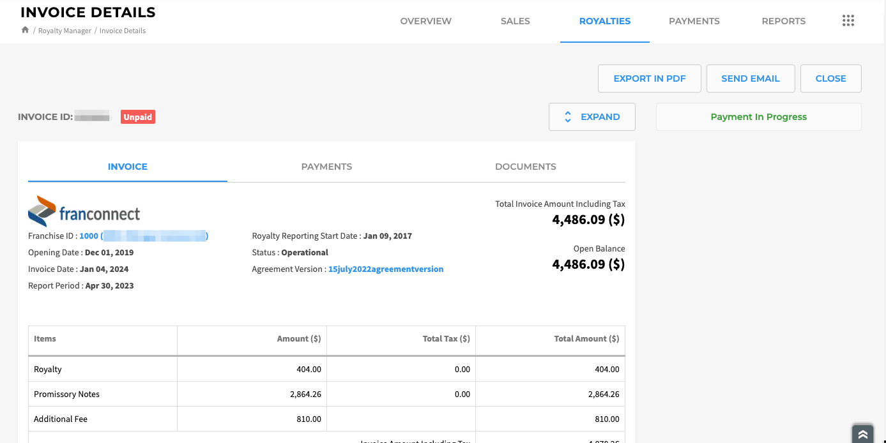886x443 pixels.
Task: Click the Additional Fee amount 810.00 in the Amount column
Action: [x=308, y=419]
